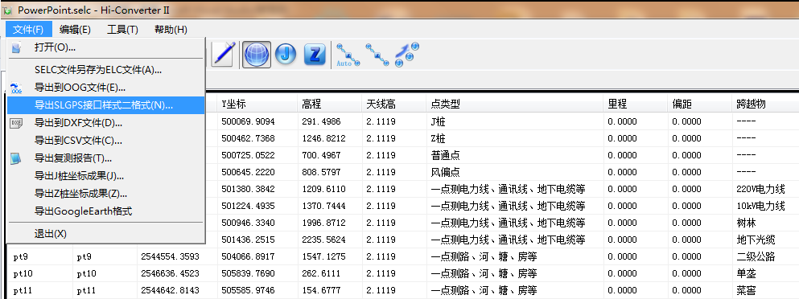Click the Y坐标 column header
The image size is (799, 299).
257,104
